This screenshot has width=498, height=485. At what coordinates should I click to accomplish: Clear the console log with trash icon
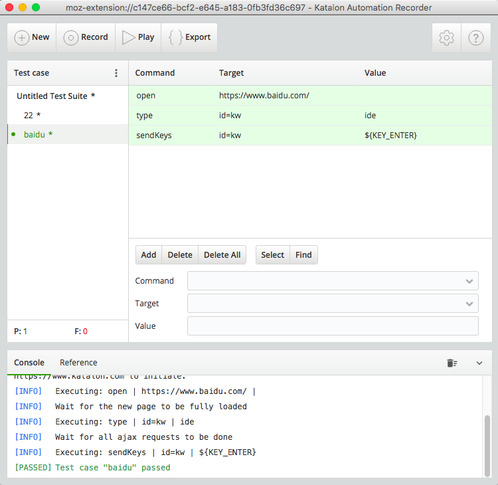[452, 363]
